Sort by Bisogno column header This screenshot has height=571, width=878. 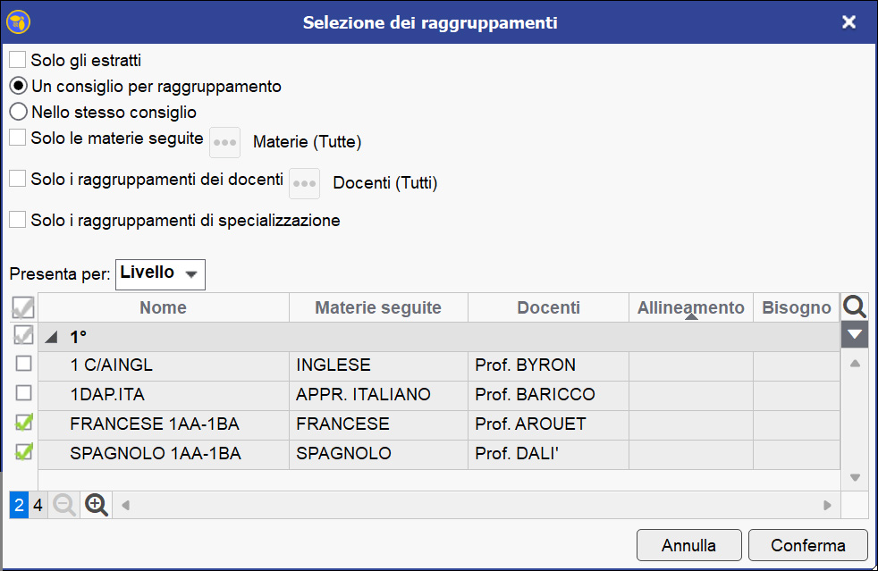click(x=797, y=307)
